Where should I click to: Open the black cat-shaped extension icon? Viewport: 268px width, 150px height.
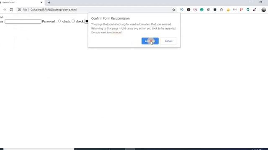pyautogui.click(x=215, y=10)
